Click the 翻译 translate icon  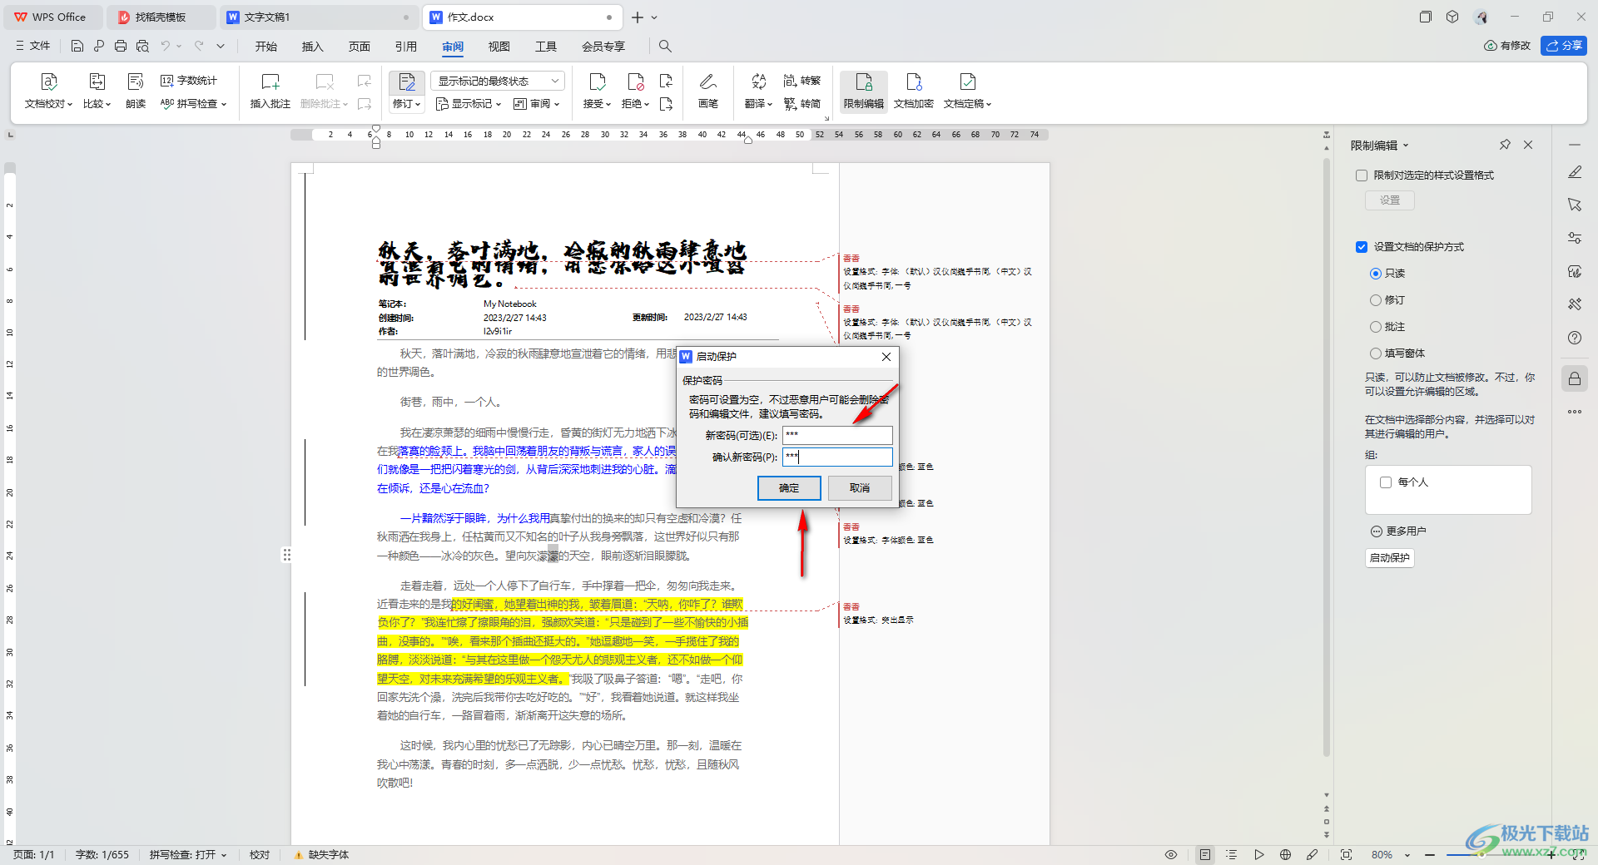click(x=758, y=82)
